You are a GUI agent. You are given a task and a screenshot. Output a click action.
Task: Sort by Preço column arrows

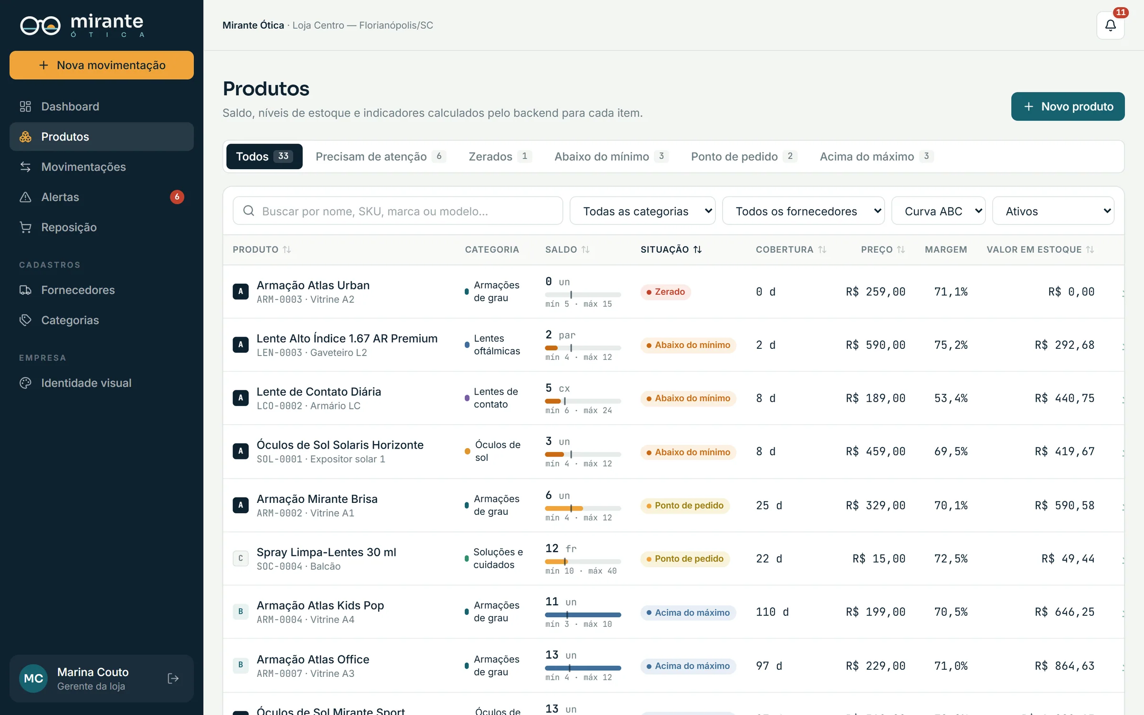pos(901,249)
